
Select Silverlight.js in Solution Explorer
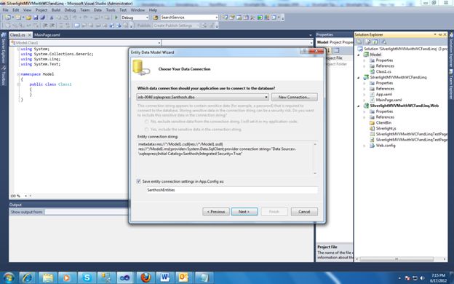tap(386, 128)
